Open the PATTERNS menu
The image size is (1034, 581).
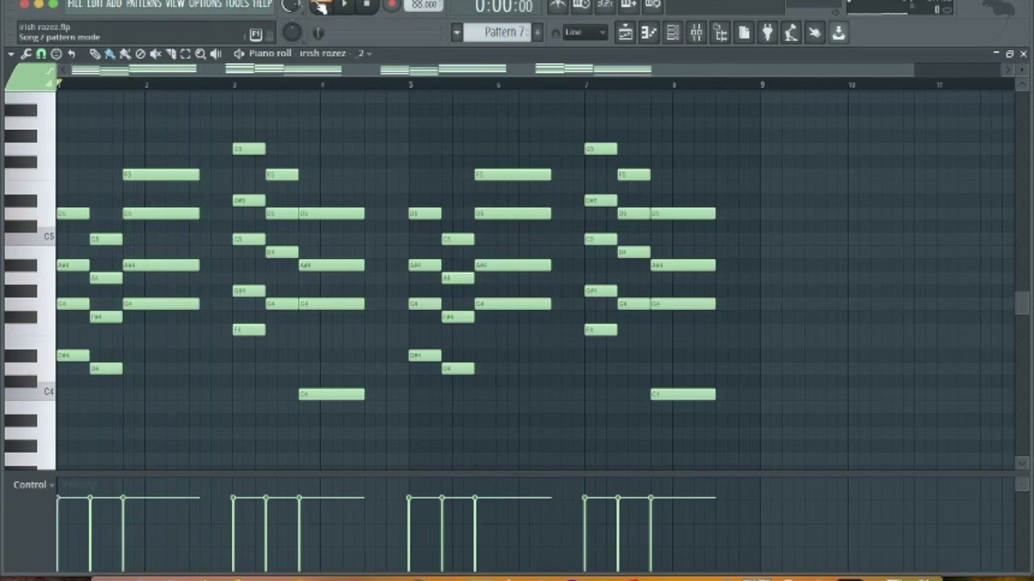point(144,4)
